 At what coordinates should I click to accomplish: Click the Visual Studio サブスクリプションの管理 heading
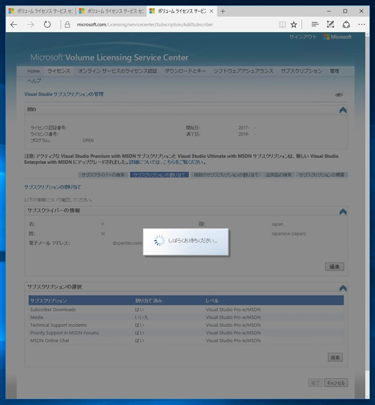click(64, 94)
